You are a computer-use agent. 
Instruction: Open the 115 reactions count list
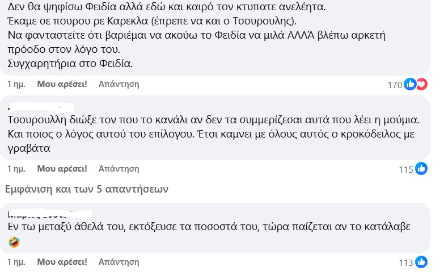(407, 169)
